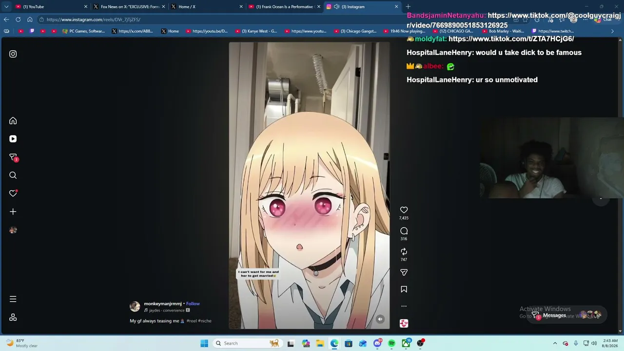
Task: Open the (3) Chicago Gangst... bookmark
Action: coord(355,31)
